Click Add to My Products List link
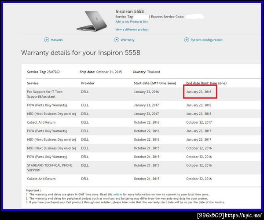 132,22
